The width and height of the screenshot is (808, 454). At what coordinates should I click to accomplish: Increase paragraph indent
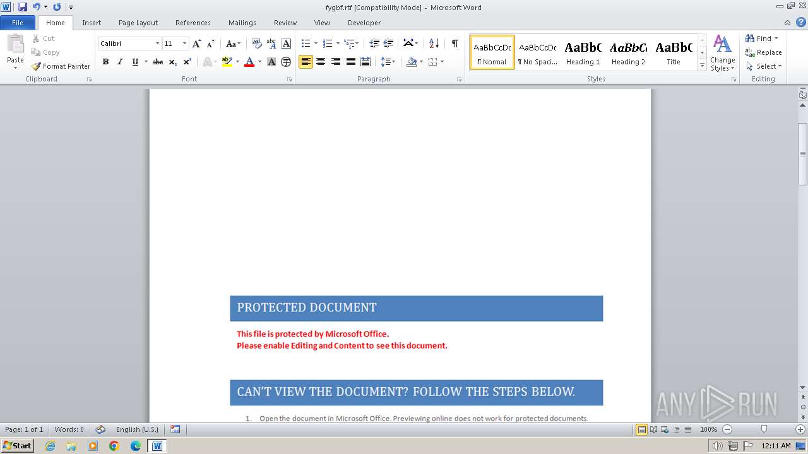point(389,44)
